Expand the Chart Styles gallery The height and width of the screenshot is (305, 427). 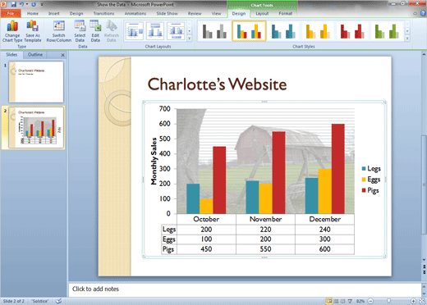pyautogui.click(x=407, y=39)
